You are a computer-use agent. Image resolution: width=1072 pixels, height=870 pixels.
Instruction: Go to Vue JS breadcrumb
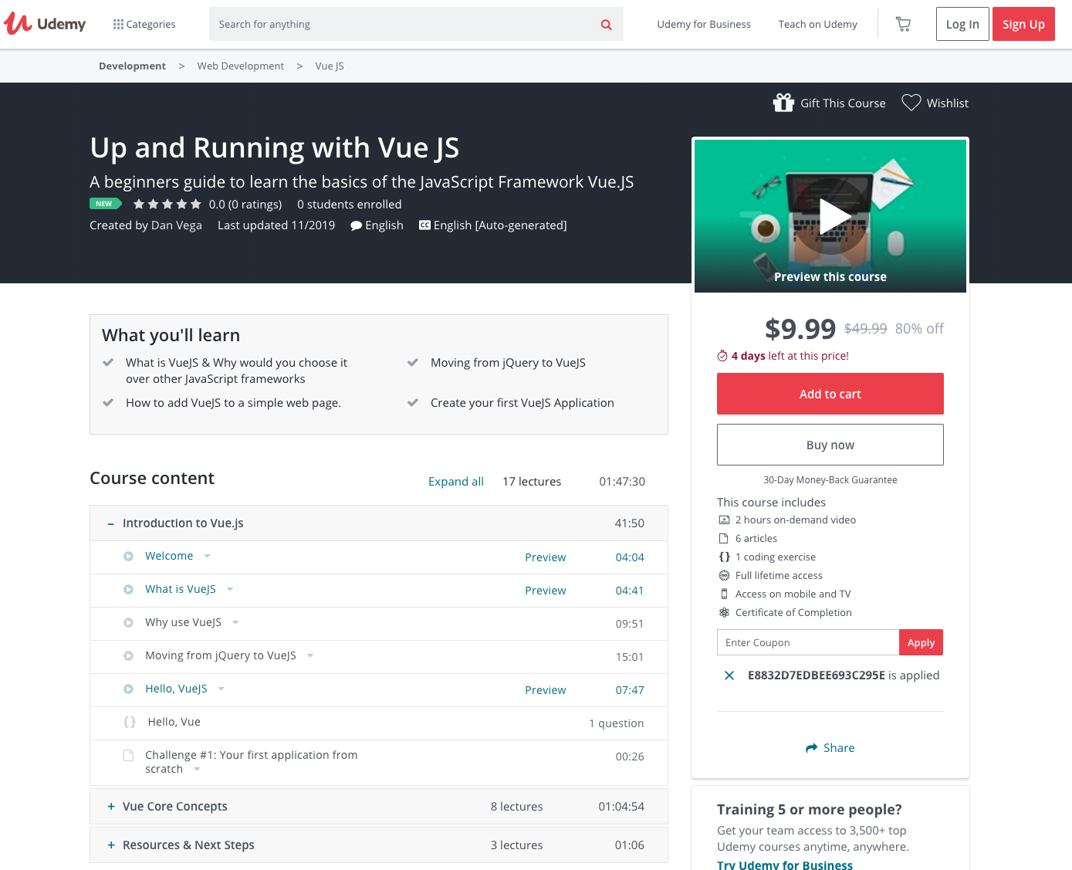(x=330, y=66)
